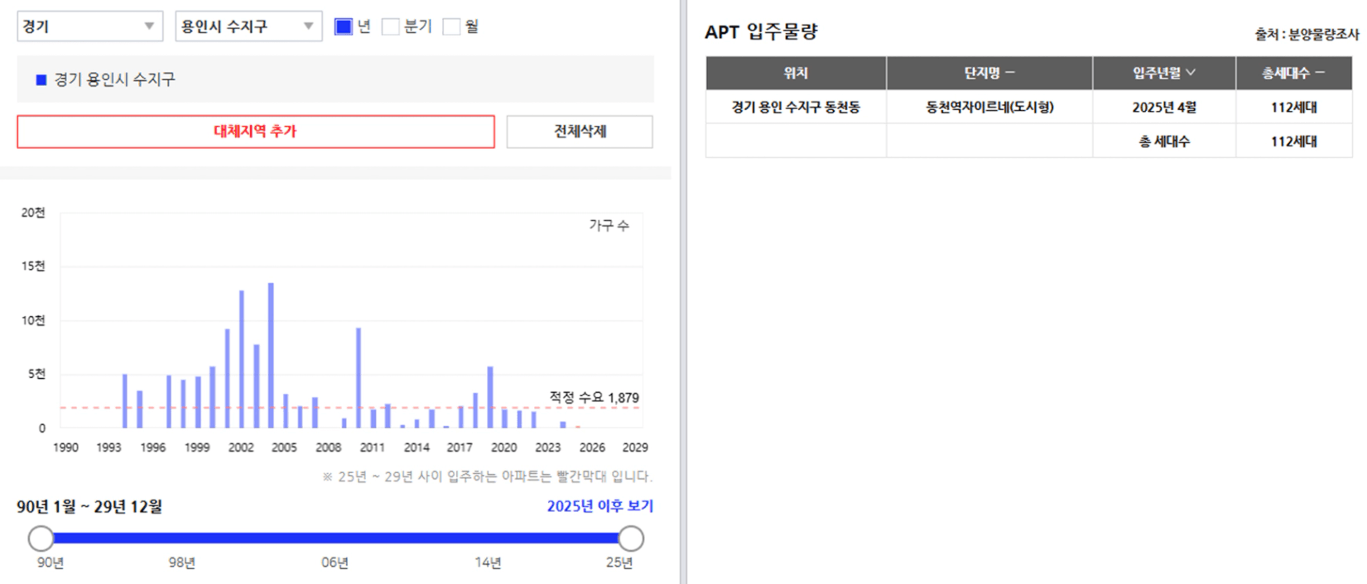Enable the 분기 (quarterly) checkbox
1367x584 pixels.
(390, 26)
